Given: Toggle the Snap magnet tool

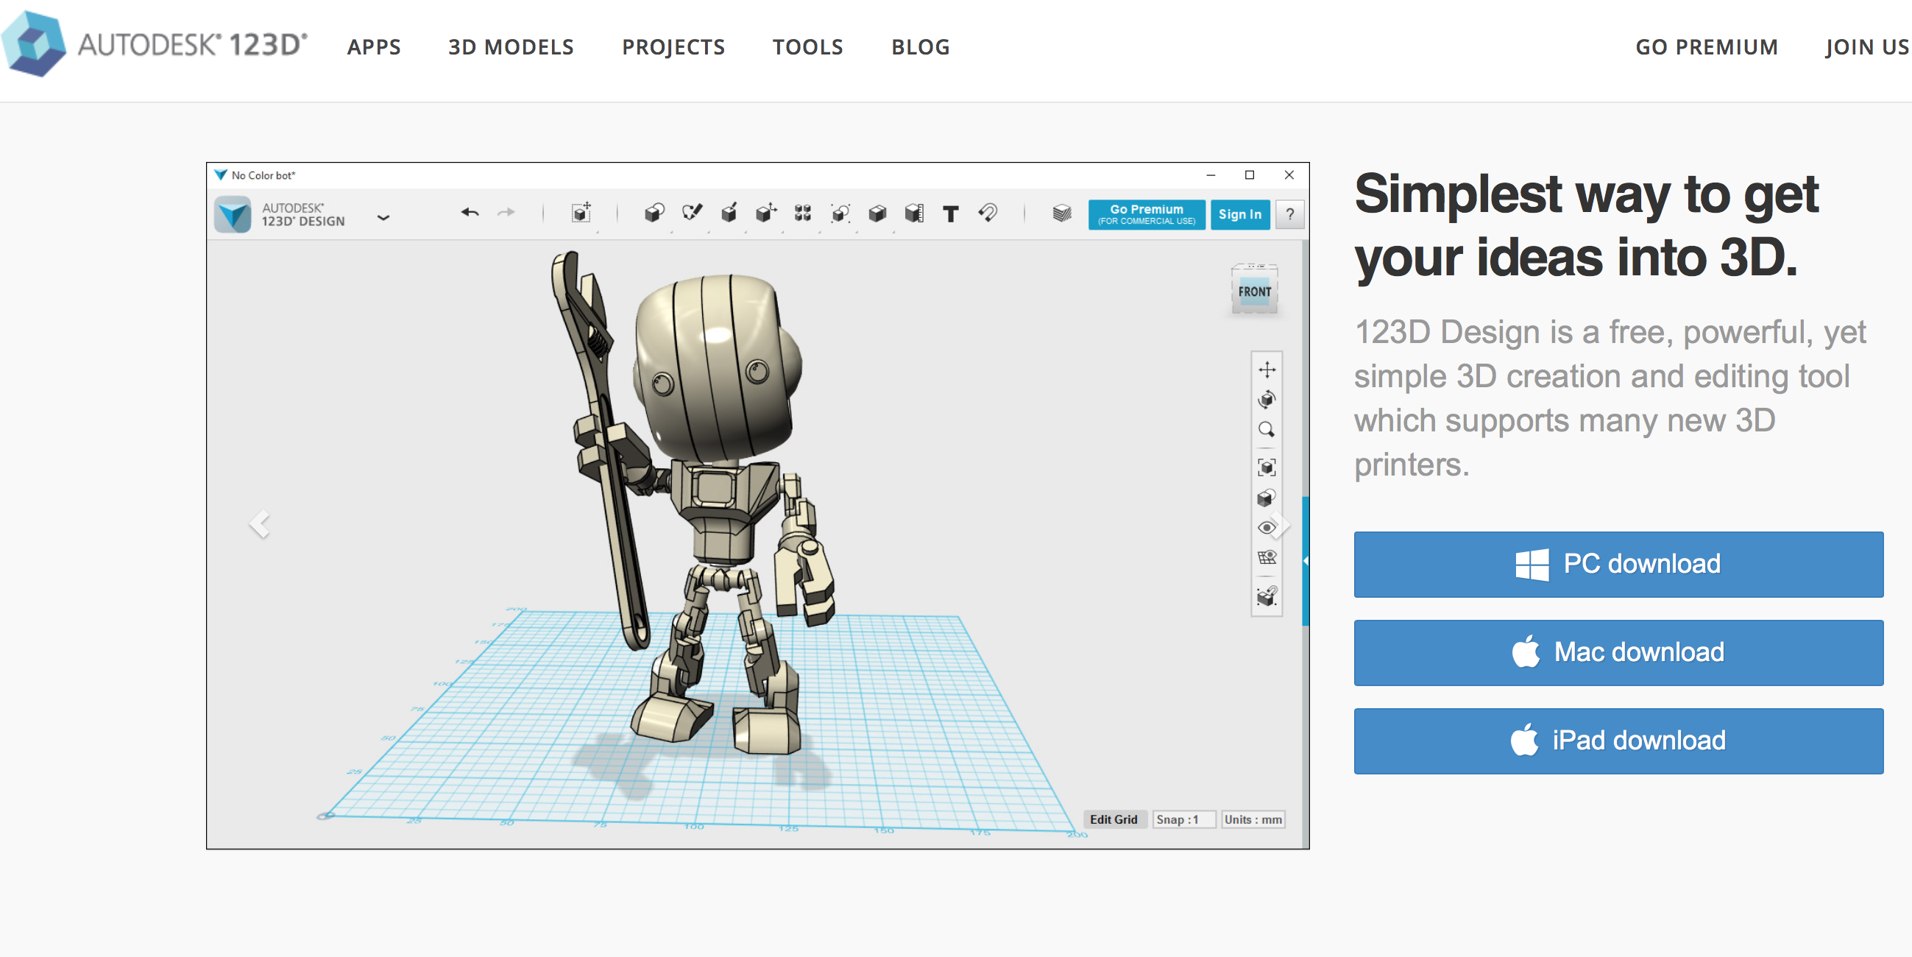Looking at the screenshot, I should [x=988, y=213].
